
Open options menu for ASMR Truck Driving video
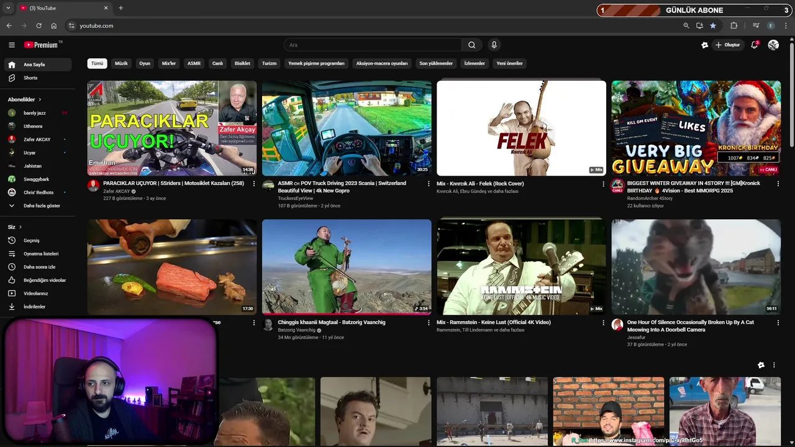(428, 184)
